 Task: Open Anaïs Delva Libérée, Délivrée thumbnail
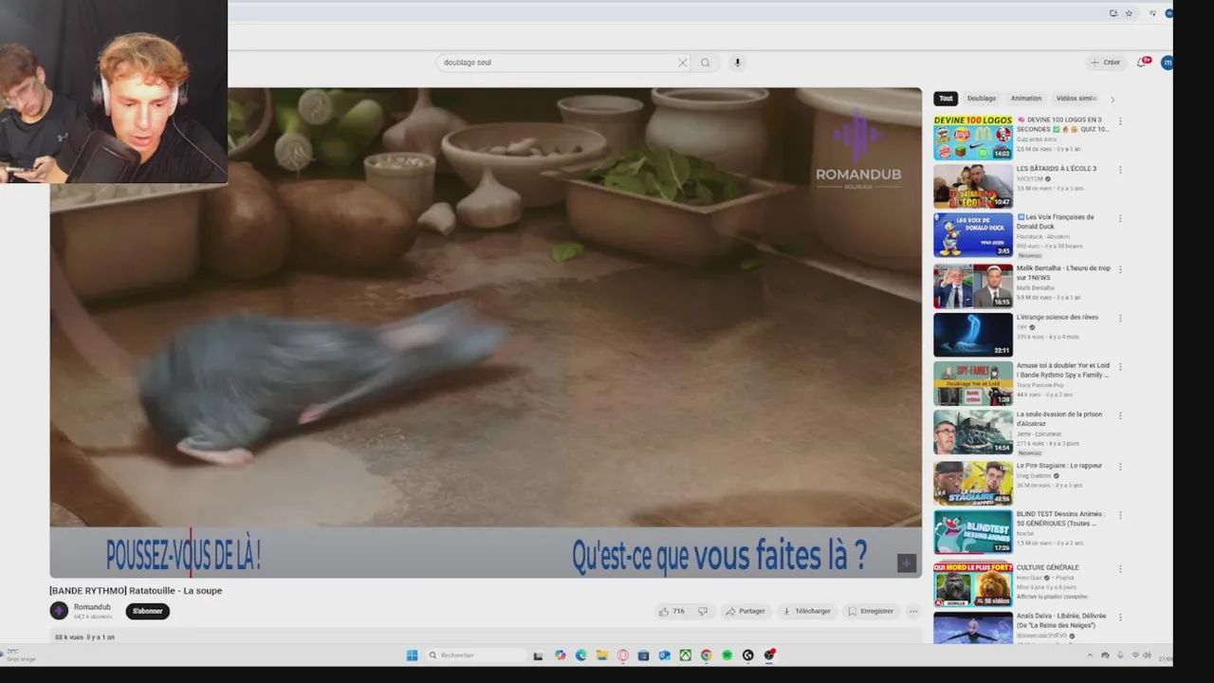click(x=973, y=628)
